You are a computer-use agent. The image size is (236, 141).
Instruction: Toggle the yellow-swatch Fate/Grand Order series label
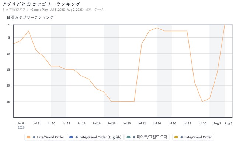pos(198,137)
